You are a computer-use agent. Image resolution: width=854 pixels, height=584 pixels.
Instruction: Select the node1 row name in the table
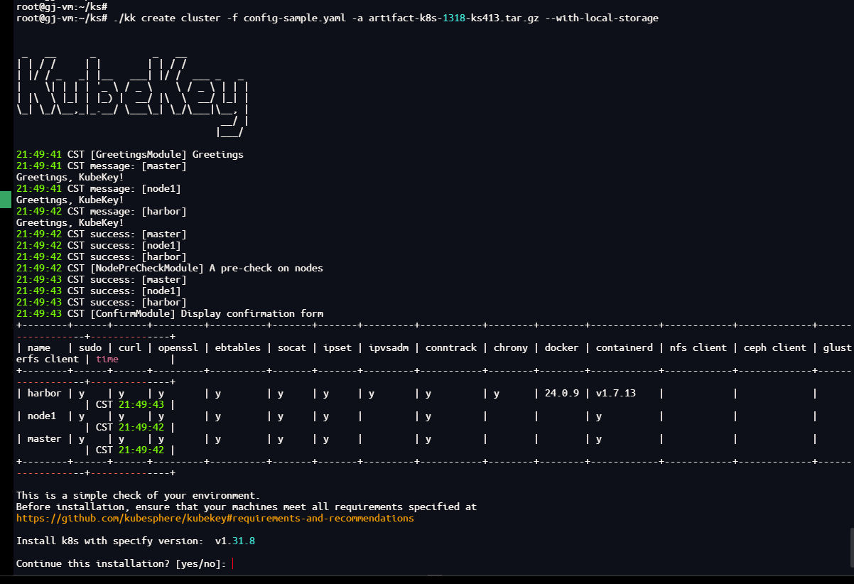tap(42, 416)
